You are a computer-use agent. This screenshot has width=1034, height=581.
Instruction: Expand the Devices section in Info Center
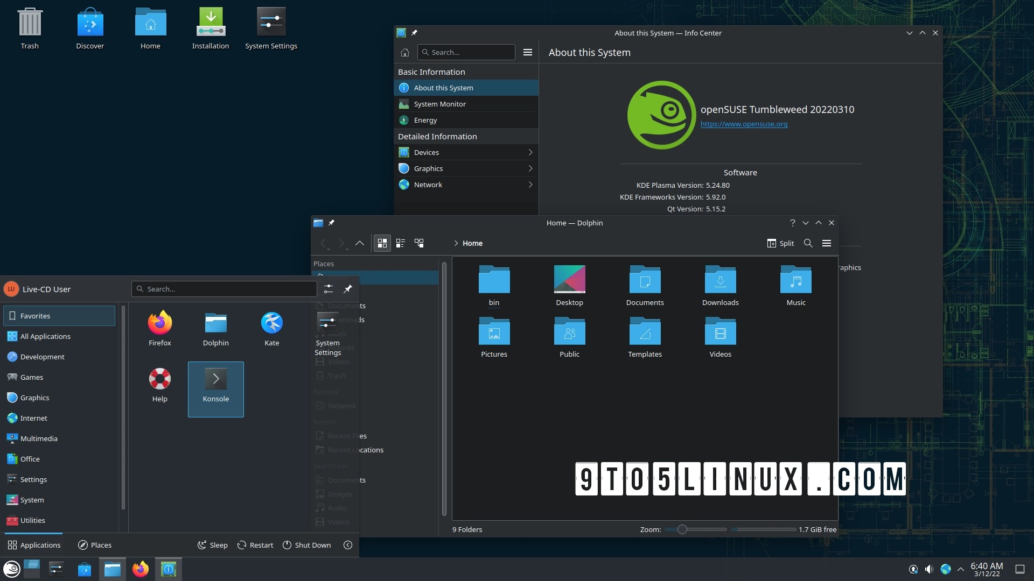[x=529, y=152]
